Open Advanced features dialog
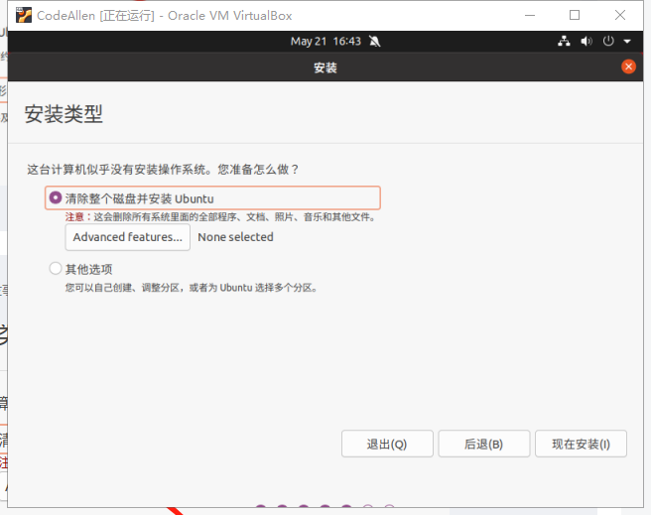The height and width of the screenshot is (515, 651). [127, 237]
